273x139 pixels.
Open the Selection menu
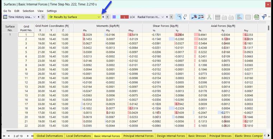[28, 11]
